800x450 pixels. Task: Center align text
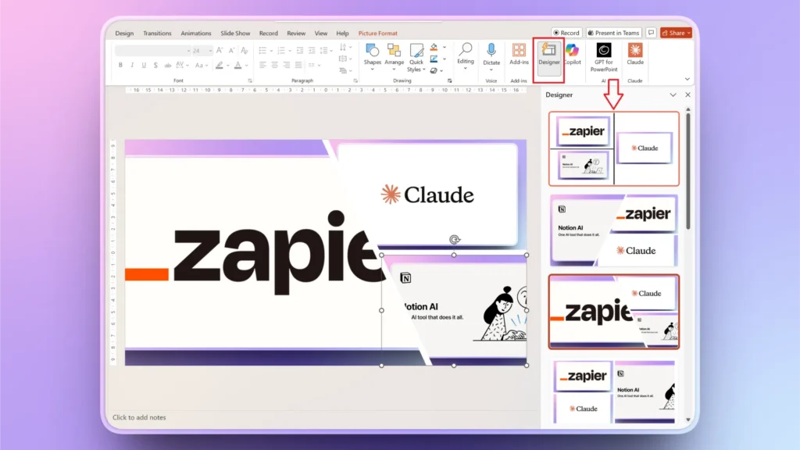(x=274, y=66)
